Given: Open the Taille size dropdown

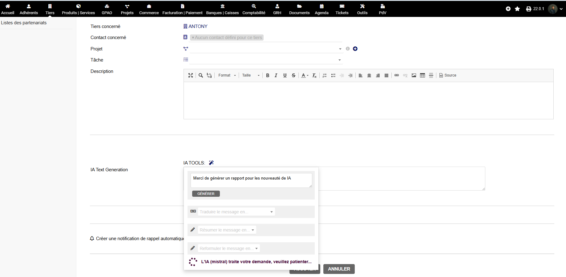Looking at the screenshot, I should click(251, 75).
